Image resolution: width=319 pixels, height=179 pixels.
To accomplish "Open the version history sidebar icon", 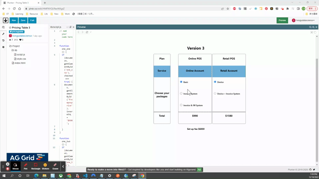I will (3, 40).
